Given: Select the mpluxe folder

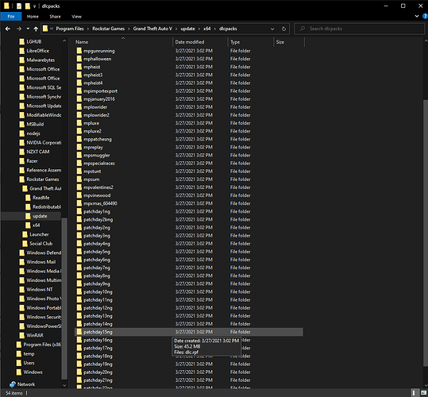Looking at the screenshot, I should 91,123.
